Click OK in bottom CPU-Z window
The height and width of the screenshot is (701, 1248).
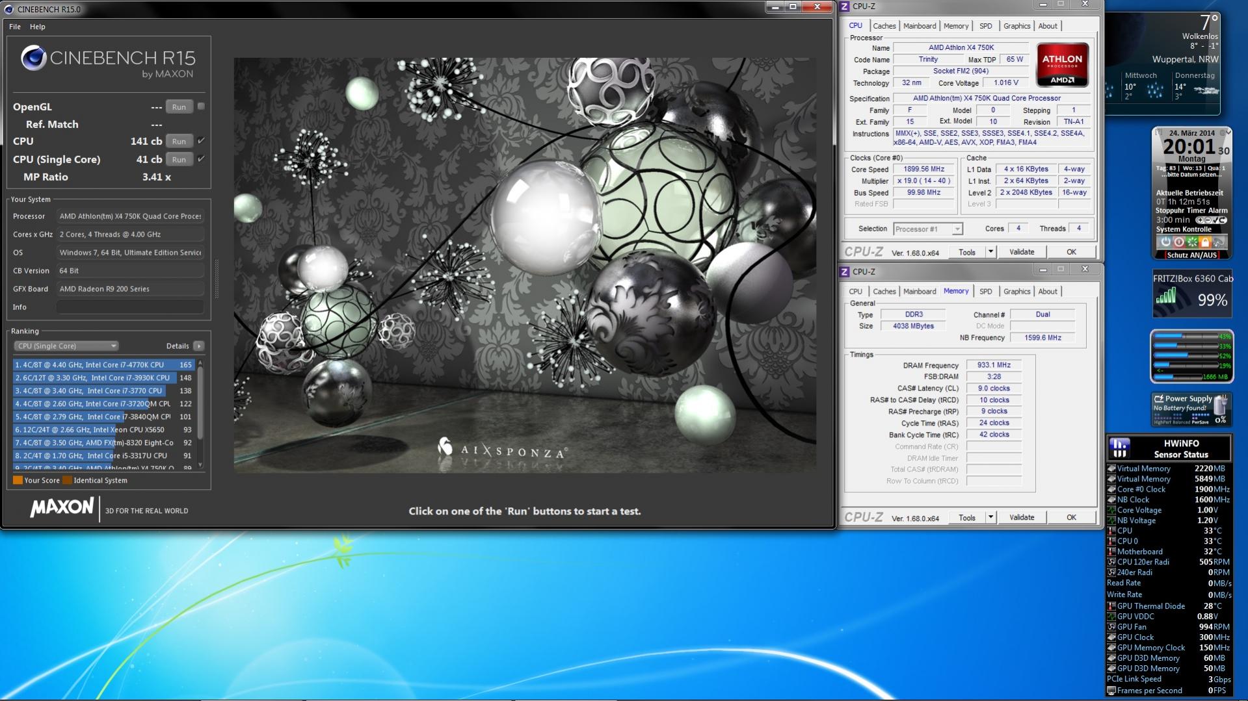[x=1071, y=518]
